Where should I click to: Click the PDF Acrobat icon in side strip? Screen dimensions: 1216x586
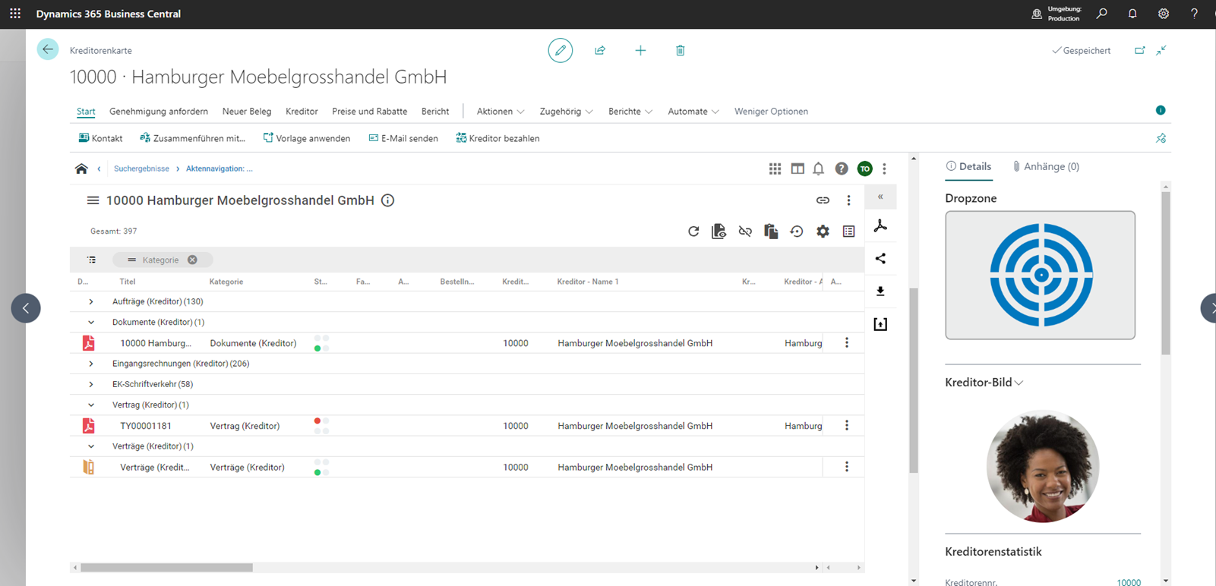(880, 226)
